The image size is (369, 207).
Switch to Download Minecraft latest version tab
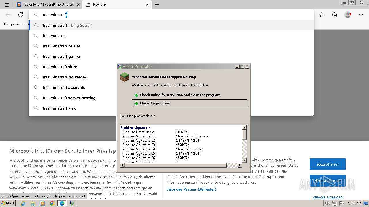pos(48,5)
